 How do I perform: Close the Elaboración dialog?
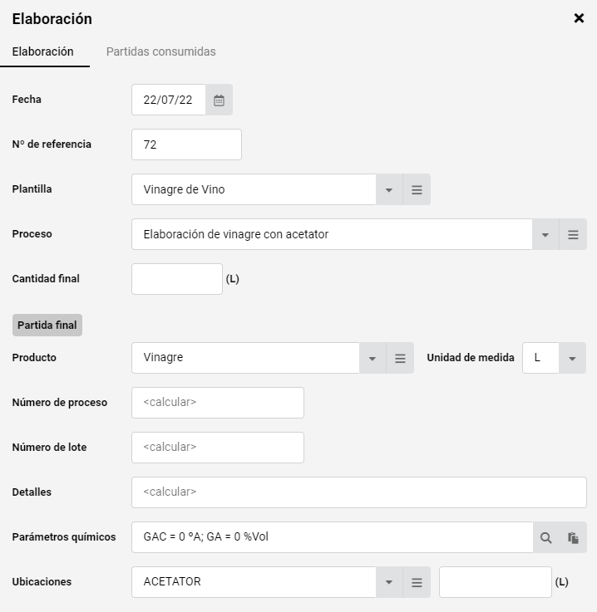point(579,18)
